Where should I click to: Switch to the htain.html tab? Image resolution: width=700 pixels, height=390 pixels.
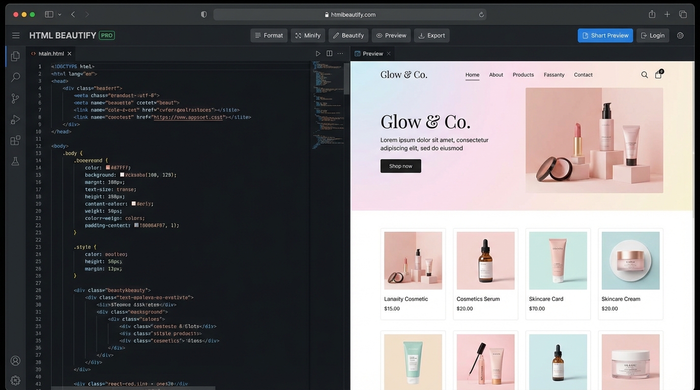point(51,53)
